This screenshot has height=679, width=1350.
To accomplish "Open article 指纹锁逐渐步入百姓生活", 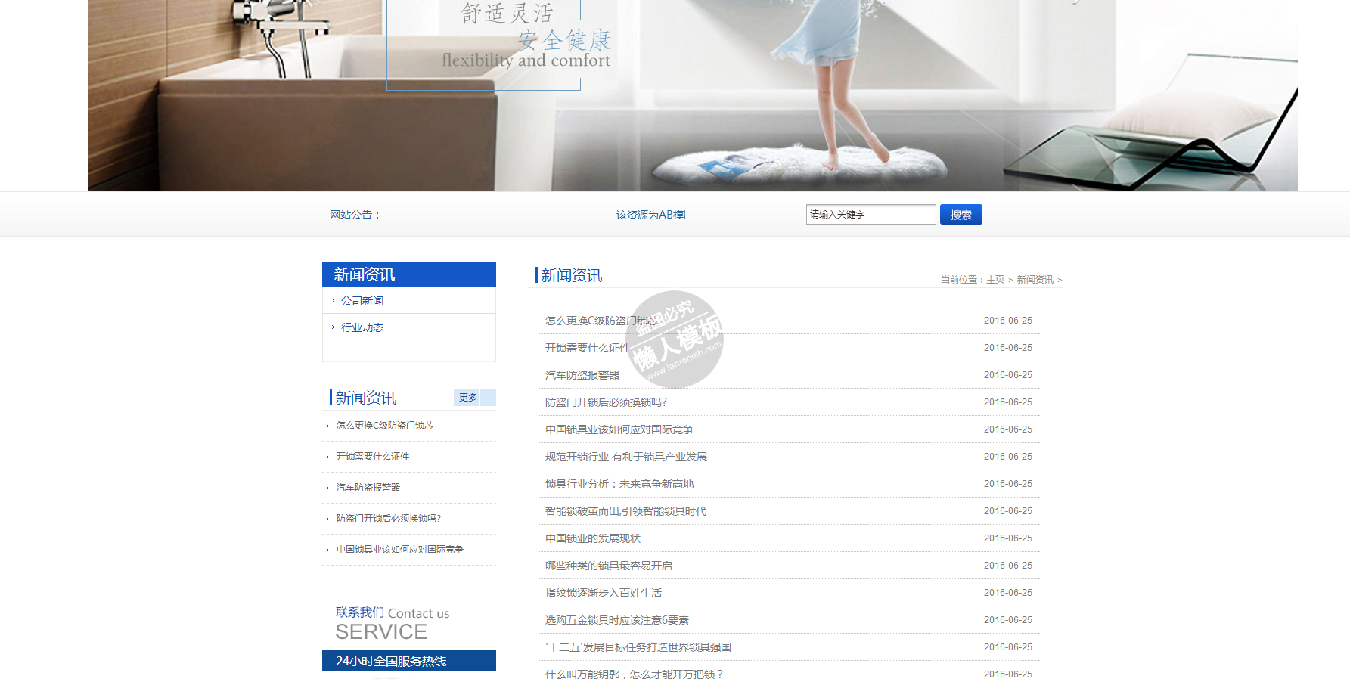I will (x=603, y=593).
